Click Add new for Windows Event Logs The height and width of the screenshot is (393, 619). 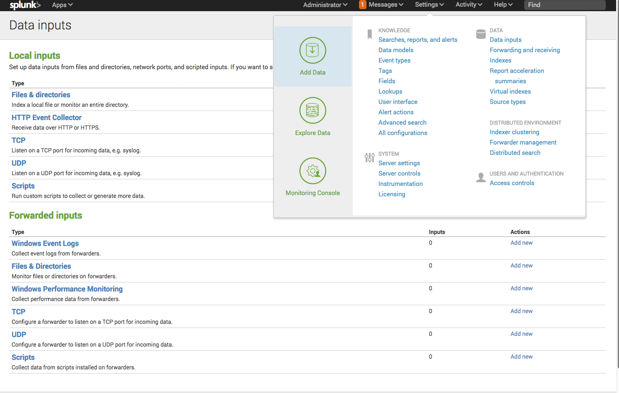[x=521, y=243]
